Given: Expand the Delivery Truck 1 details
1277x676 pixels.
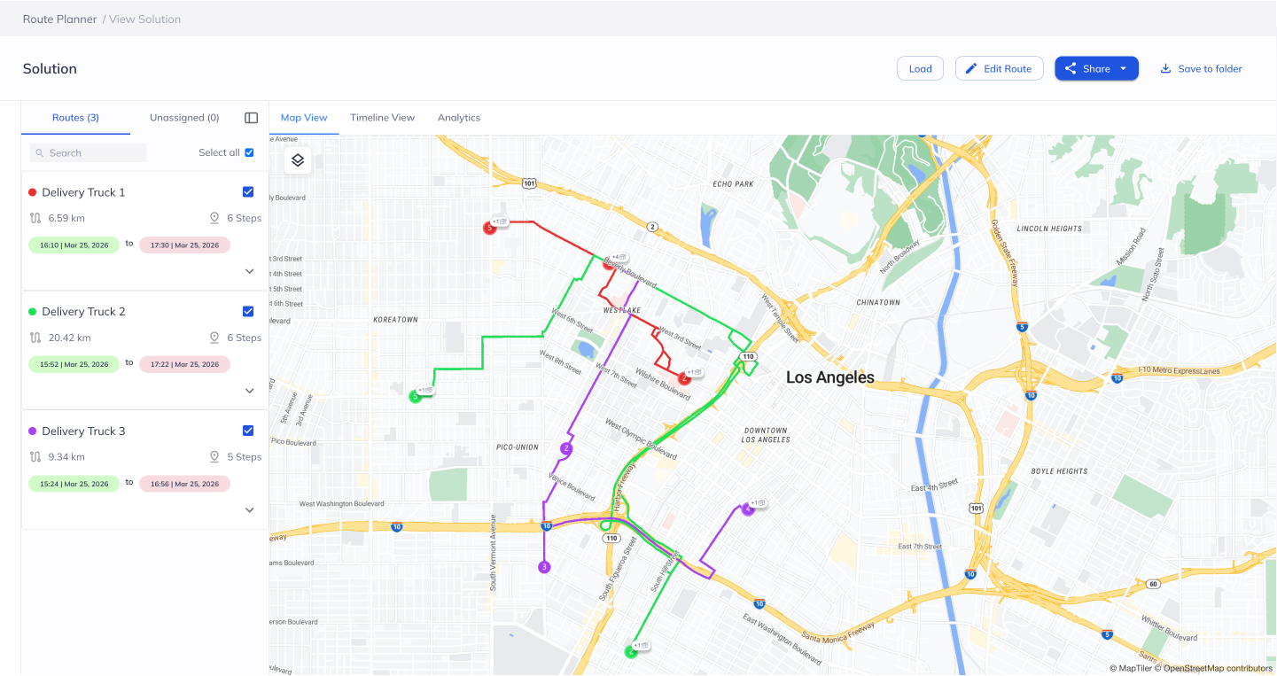Looking at the screenshot, I should (x=249, y=271).
